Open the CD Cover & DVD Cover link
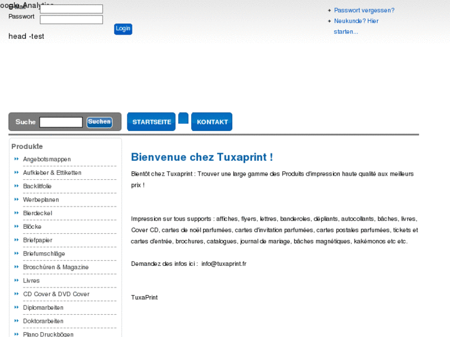This screenshot has width=450, height=337. 56,294
